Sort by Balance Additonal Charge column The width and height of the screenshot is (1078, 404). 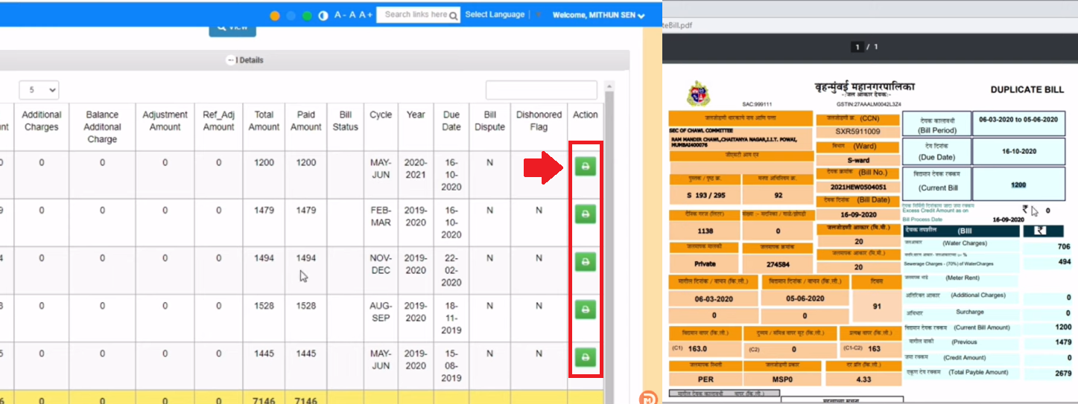tap(102, 126)
